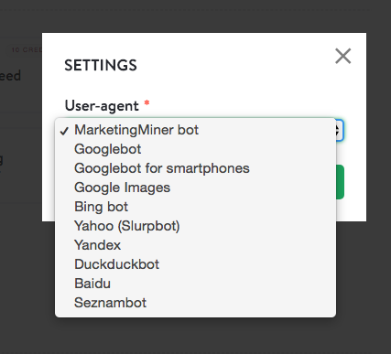Choose Duckduckbot from the dropdown

tap(195, 264)
